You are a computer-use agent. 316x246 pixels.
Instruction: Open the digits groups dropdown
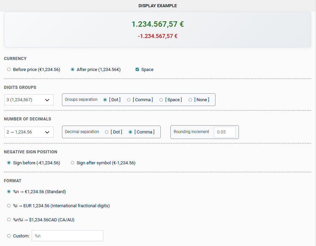point(29,100)
